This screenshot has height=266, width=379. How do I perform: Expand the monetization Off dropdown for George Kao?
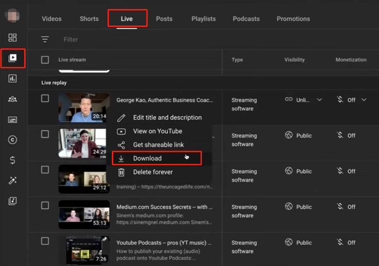click(364, 100)
